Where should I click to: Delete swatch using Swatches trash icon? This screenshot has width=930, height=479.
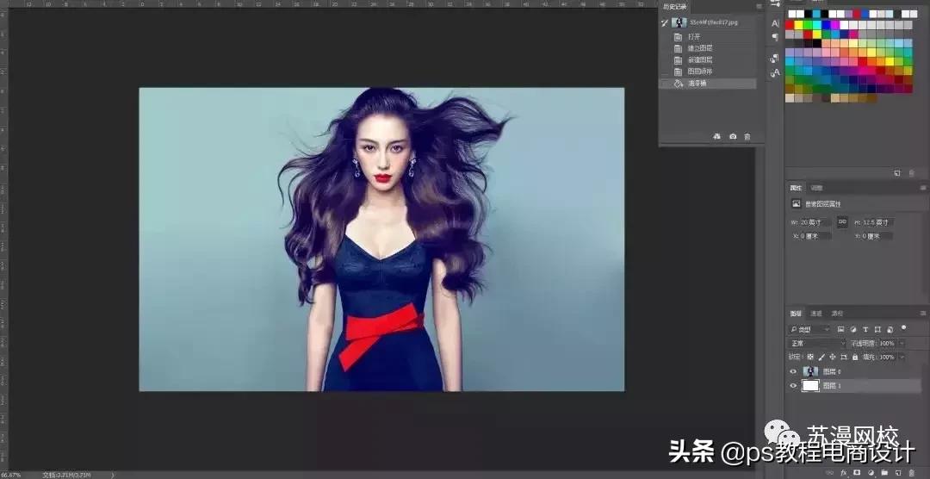[912, 173]
